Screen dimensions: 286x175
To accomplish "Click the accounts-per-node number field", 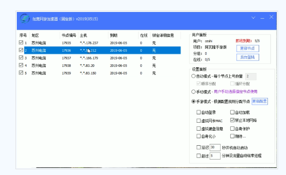I will pos(251,77).
